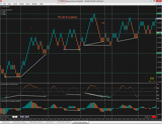This screenshot has height=124, width=162.
Task: Click the small red 0.0 readout
Action: pos(154,82)
